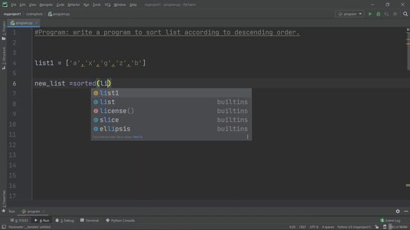
Task: Toggle tool window bars status bar icon
Action: (x=4, y=227)
